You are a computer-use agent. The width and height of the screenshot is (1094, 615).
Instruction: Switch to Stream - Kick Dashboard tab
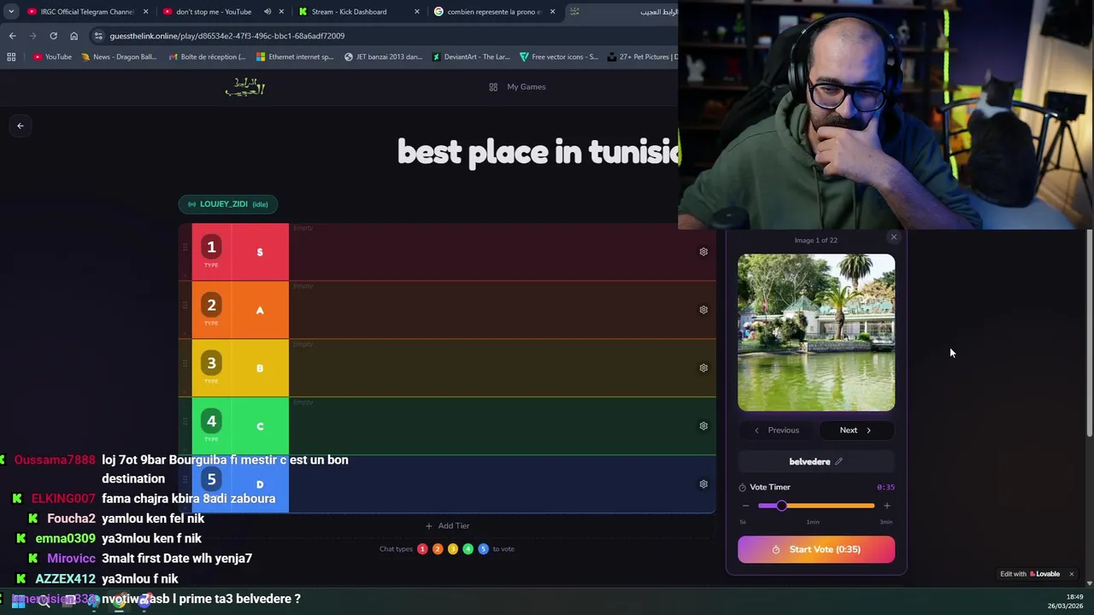349,12
